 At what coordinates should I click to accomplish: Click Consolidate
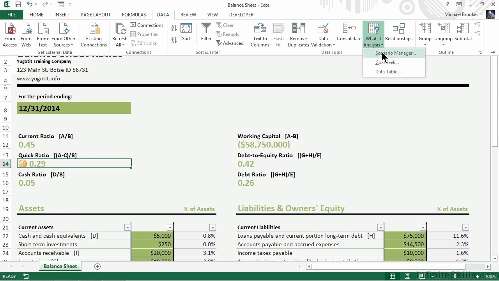[349, 32]
